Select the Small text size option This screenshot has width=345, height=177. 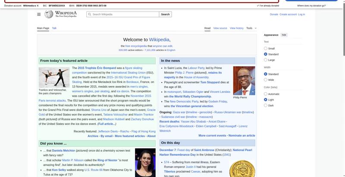[x=266, y=49]
